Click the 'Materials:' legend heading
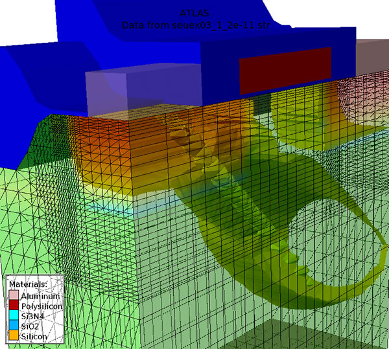 28,284
